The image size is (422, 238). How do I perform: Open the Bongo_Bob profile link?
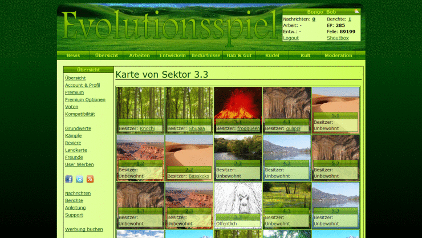click(x=322, y=12)
